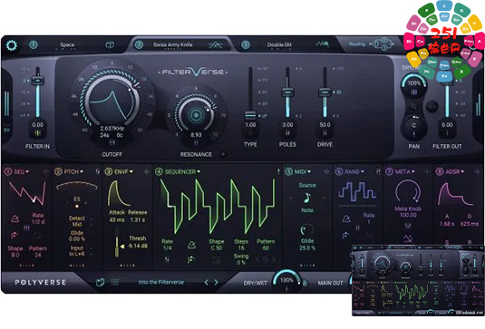Viewport: 485px width, 329px height.
Task: Toggle the metronome sync icon in SEQ panel
Action: point(15,219)
